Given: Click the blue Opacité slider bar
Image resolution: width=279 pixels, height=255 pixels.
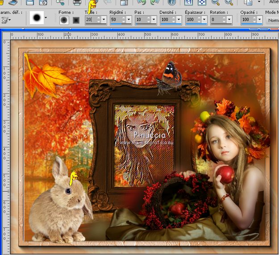Looking at the screenshot, I should click(x=252, y=24).
